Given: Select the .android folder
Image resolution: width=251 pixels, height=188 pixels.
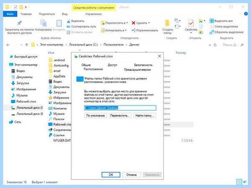Looking at the screenshot, I should click(x=56, y=60).
